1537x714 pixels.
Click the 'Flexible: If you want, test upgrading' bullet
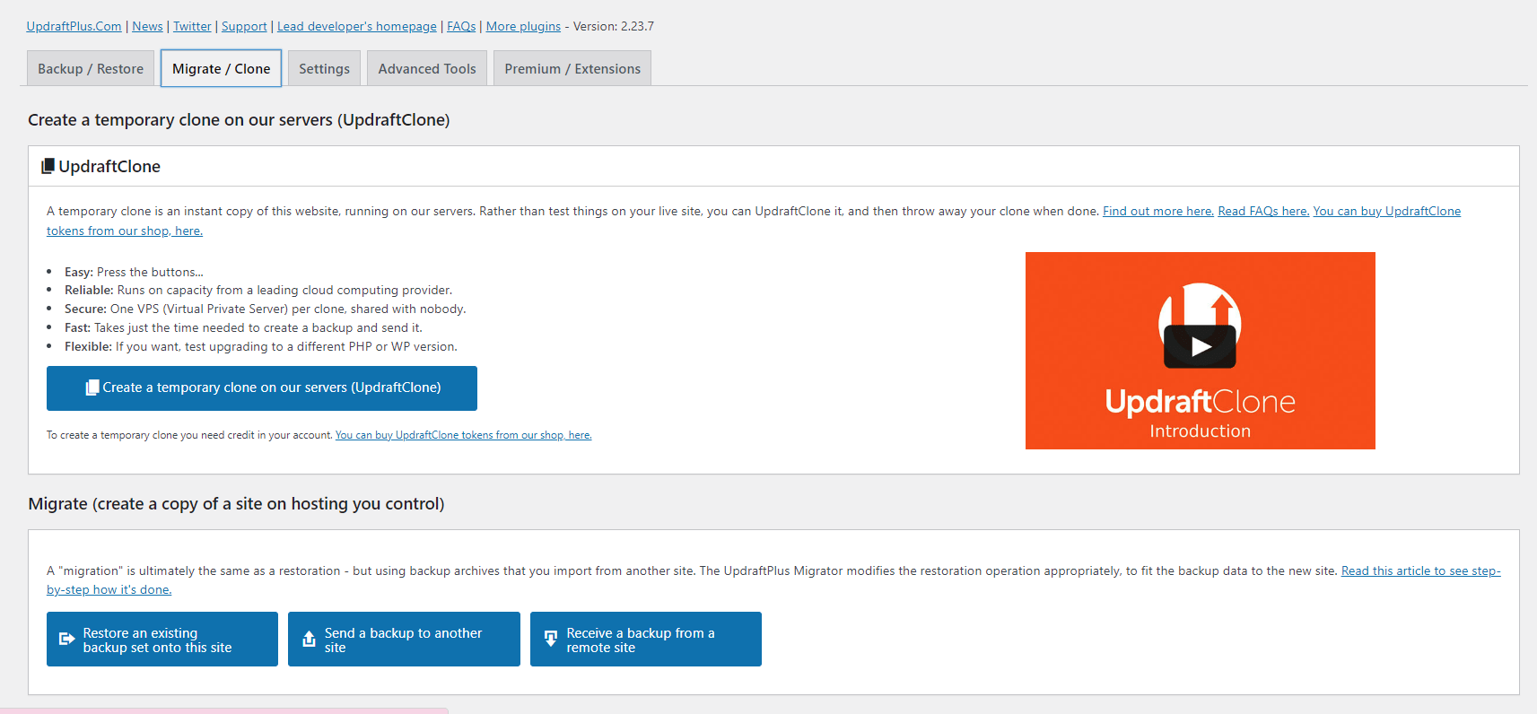(x=261, y=347)
